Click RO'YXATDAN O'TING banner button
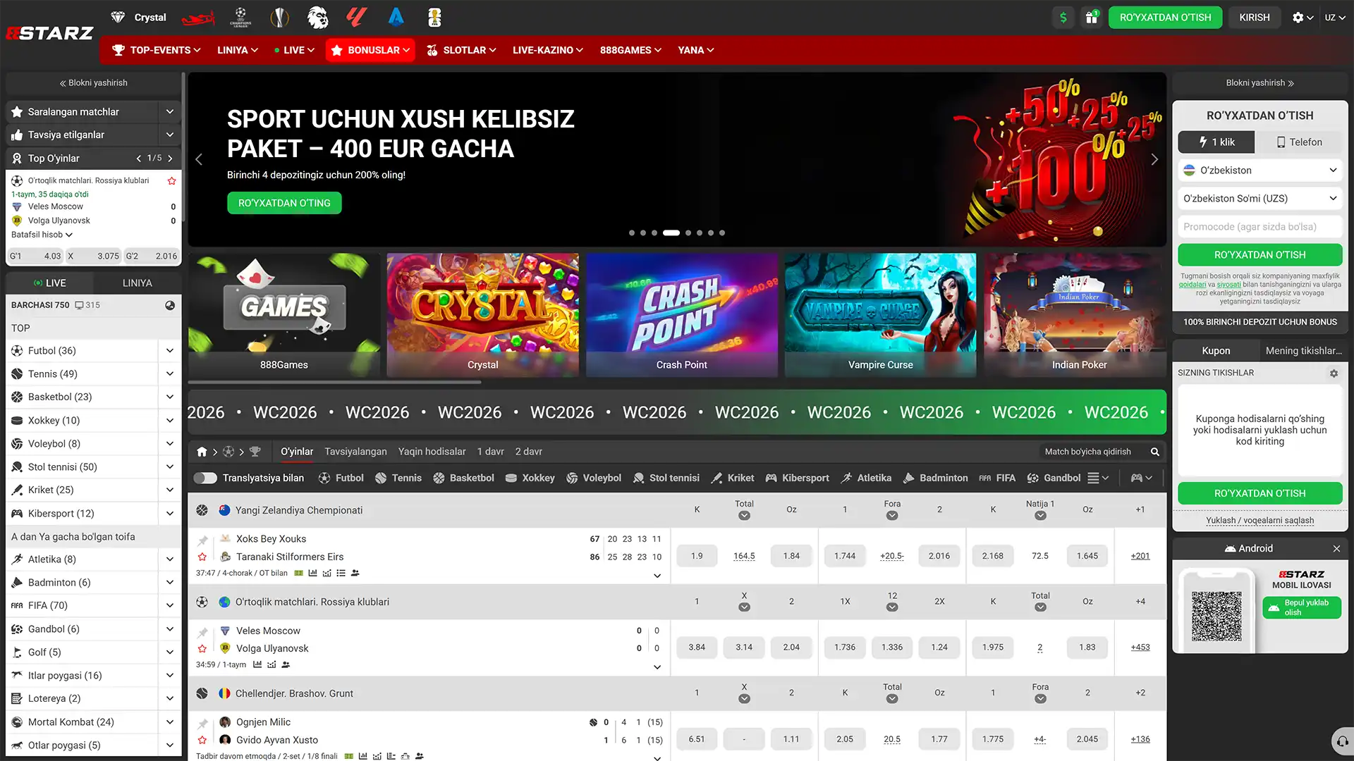The height and width of the screenshot is (761, 1354). point(284,203)
